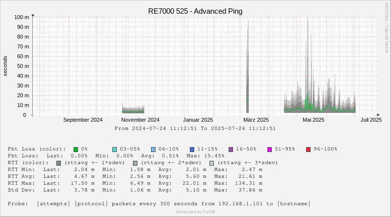Click the magenta 51-95% legend swatch
The width and height of the screenshot is (391, 217).
coord(269,149)
